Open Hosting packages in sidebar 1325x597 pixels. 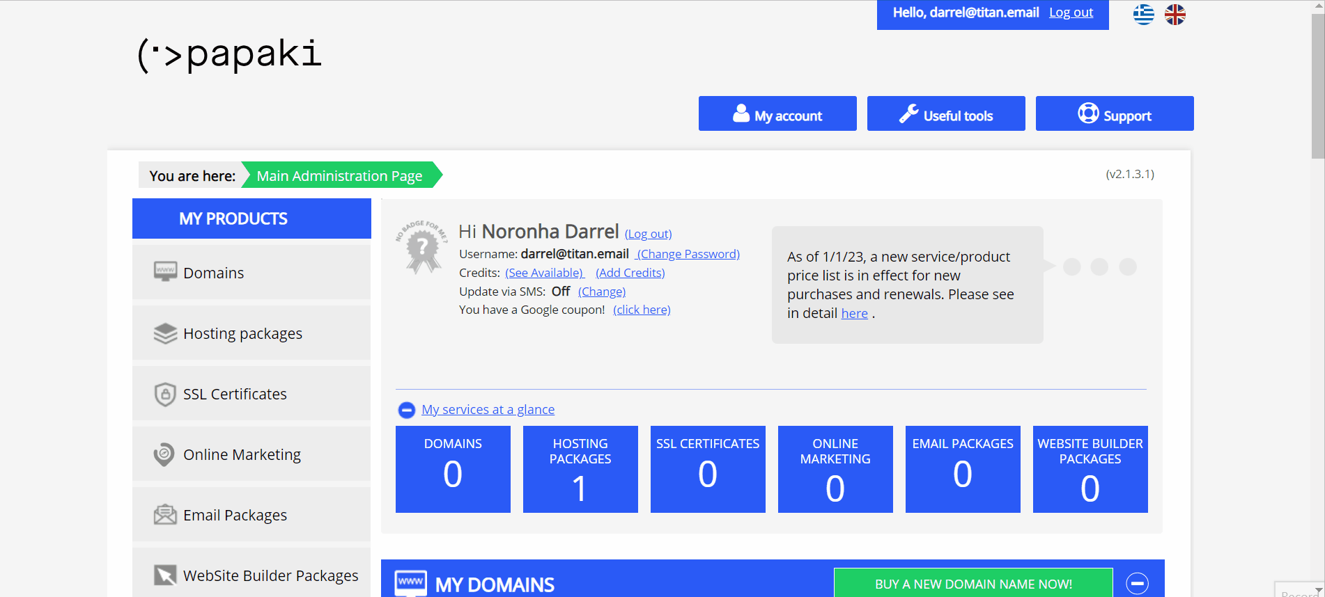click(x=251, y=333)
